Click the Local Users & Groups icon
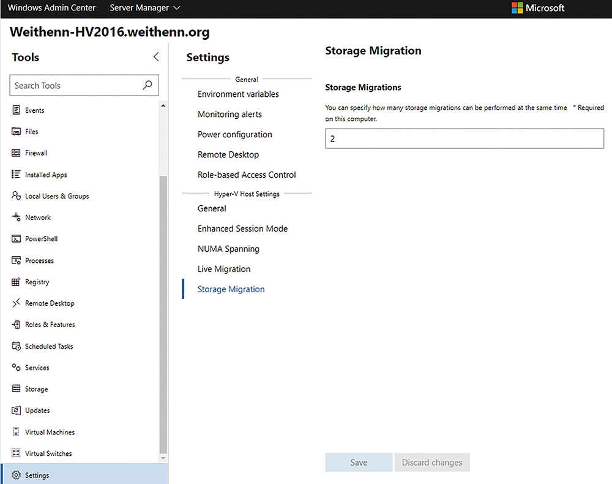This screenshot has height=484, width=612. point(16,195)
